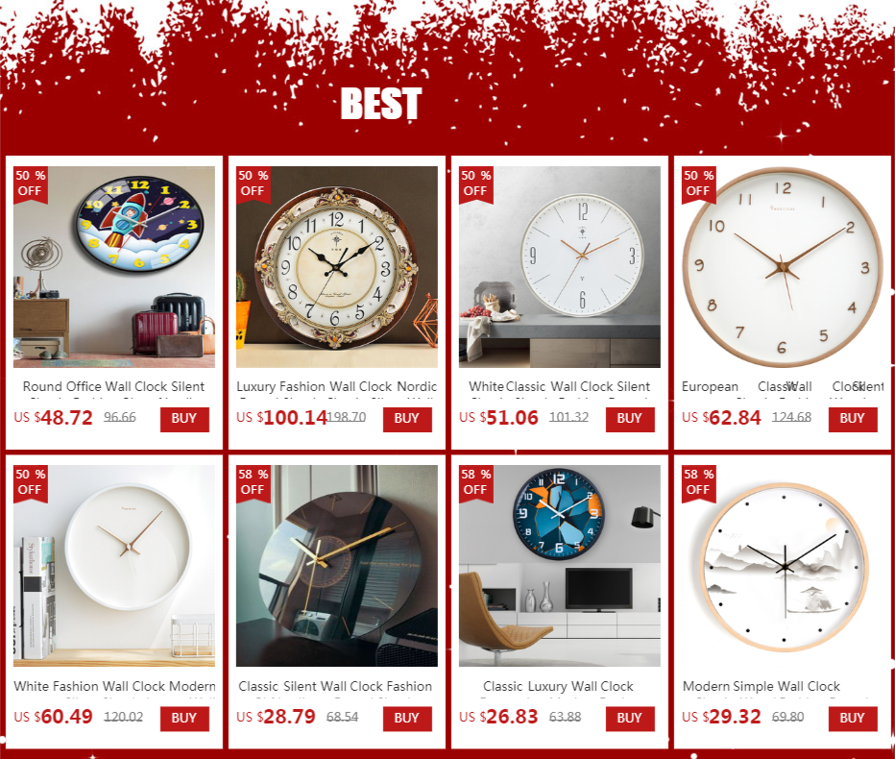
Task: Click BUY for the $60.49 white fashion clock
Action: click(184, 719)
